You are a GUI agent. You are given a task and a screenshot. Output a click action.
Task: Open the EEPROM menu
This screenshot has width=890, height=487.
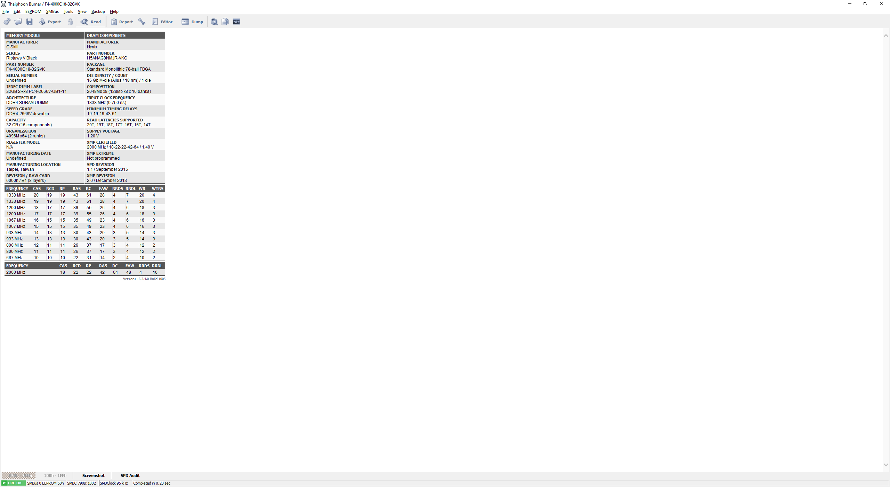coord(33,11)
